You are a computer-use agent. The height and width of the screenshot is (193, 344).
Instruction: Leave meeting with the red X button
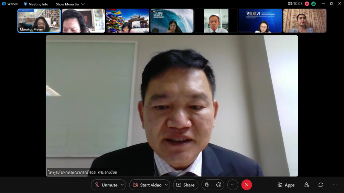click(247, 185)
